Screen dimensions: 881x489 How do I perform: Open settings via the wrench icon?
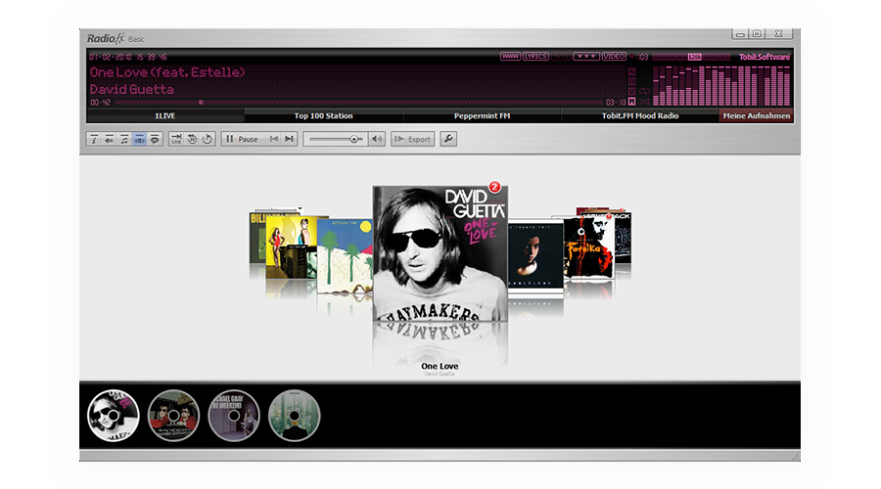coord(448,139)
